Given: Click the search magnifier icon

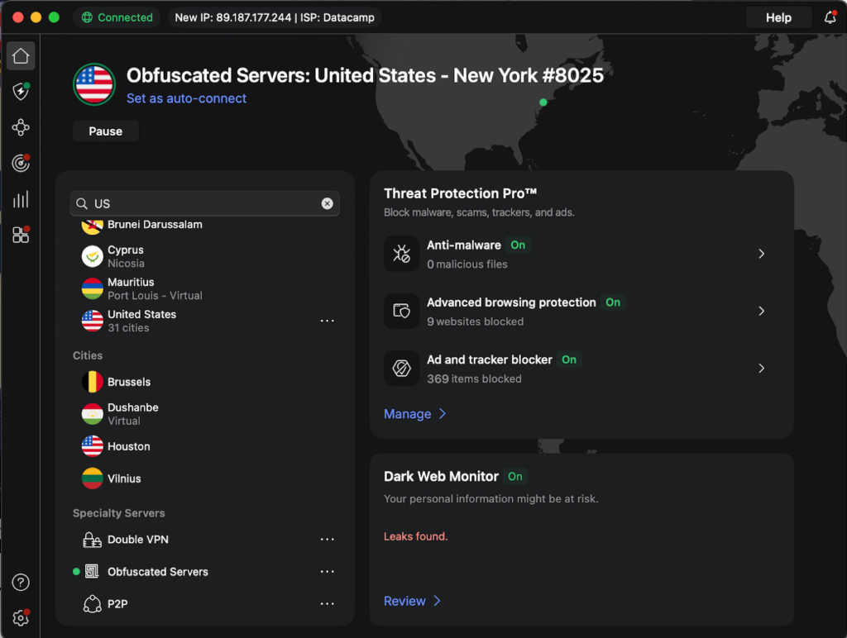Looking at the screenshot, I should (82, 203).
